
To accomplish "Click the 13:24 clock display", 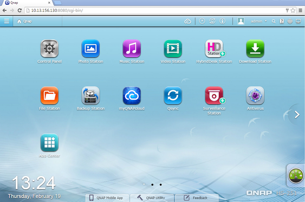I will pos(34,183).
